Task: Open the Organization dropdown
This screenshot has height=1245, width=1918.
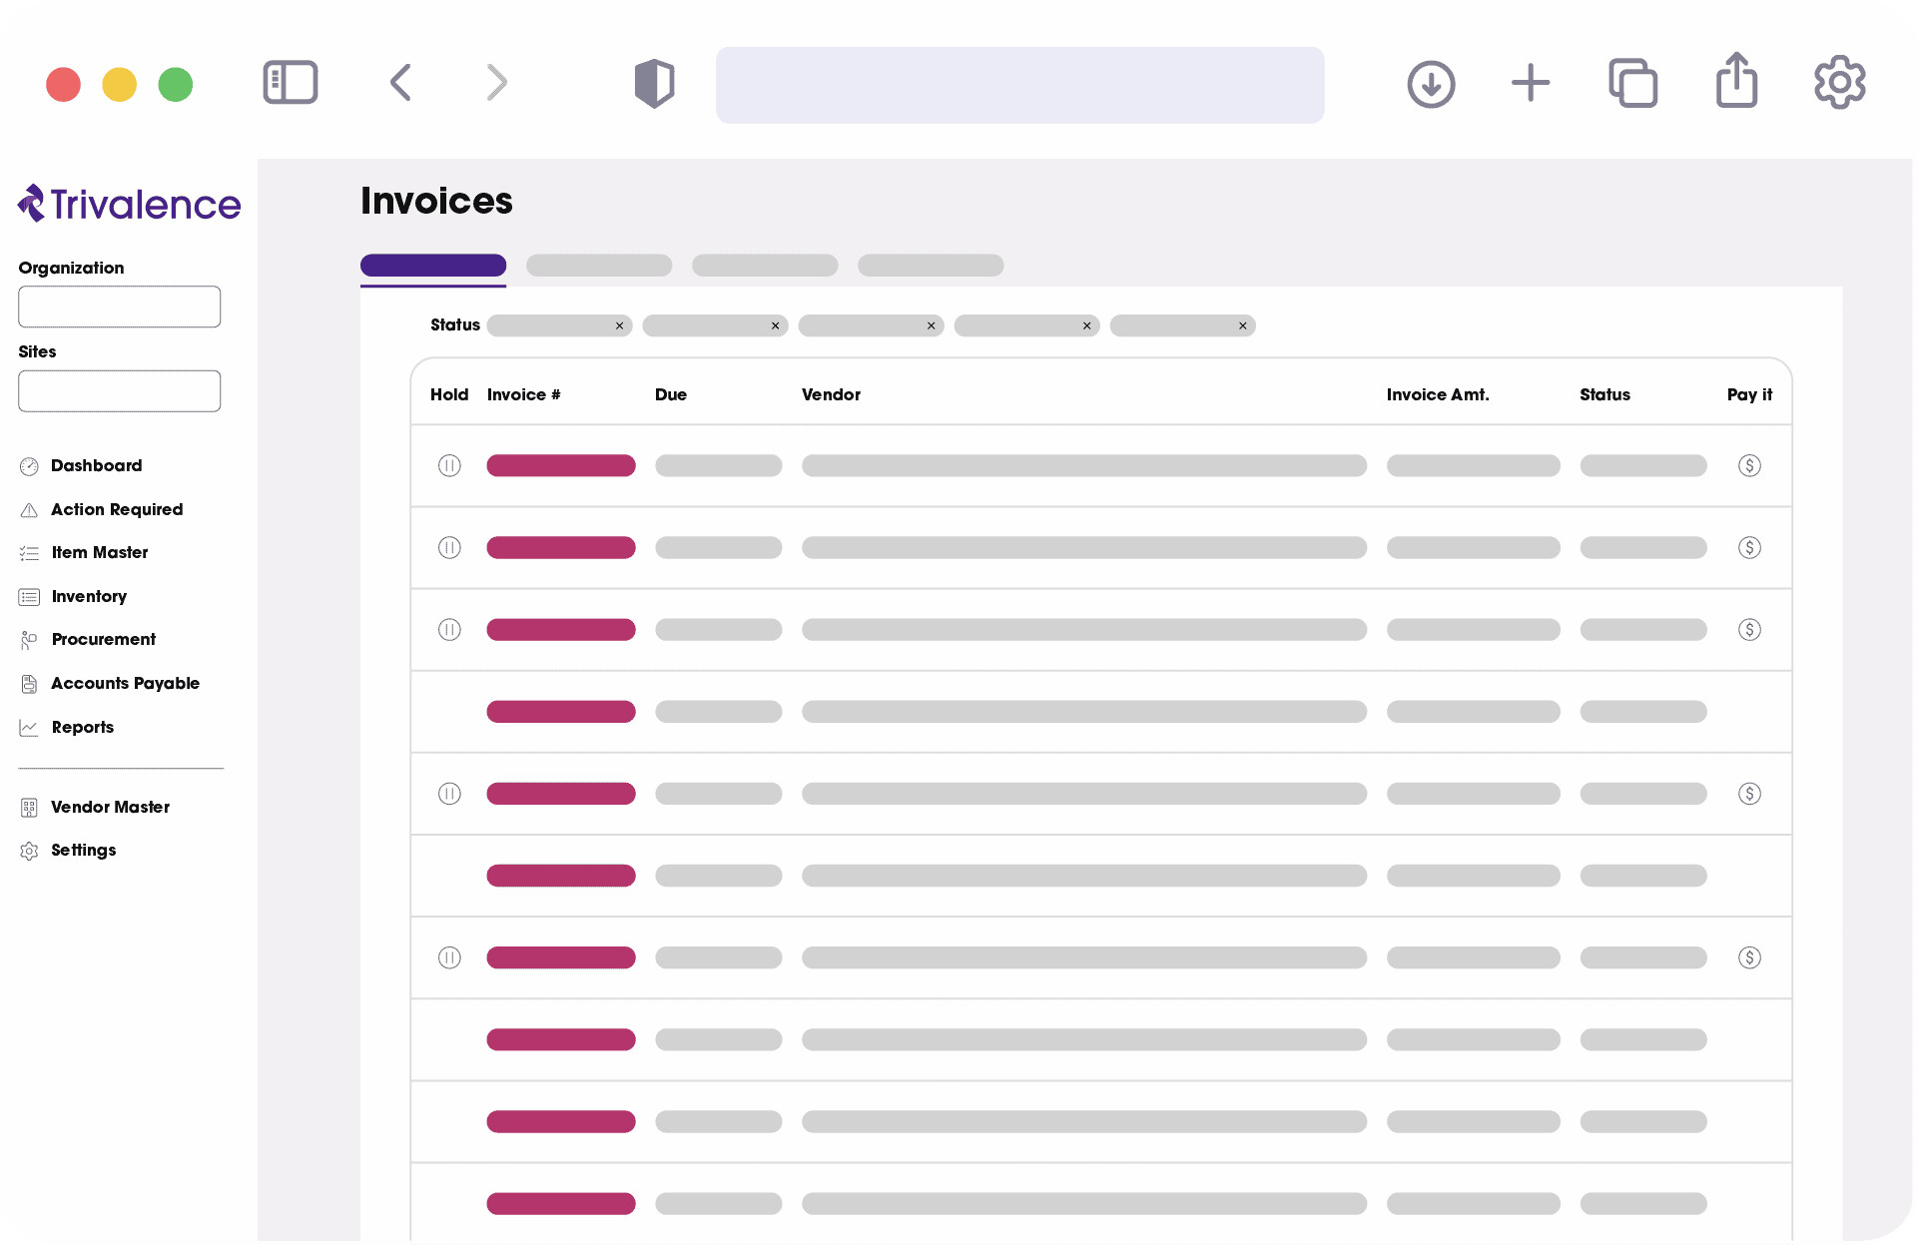Action: 119,307
